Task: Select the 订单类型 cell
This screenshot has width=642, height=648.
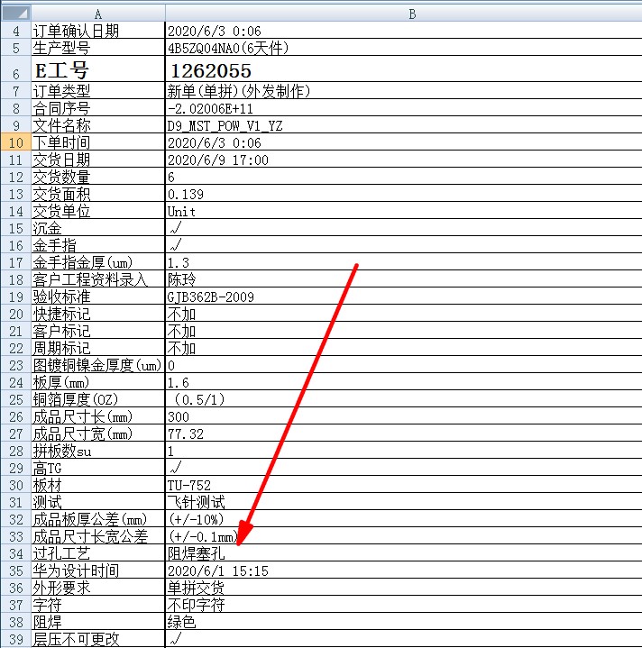Action: click(x=98, y=90)
